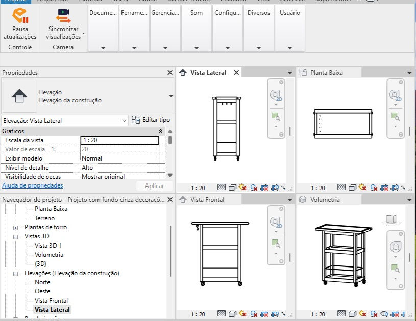Toggle shadows in Vista Frontal view
Image resolution: width=416 pixels, height=321 pixels.
point(254,314)
